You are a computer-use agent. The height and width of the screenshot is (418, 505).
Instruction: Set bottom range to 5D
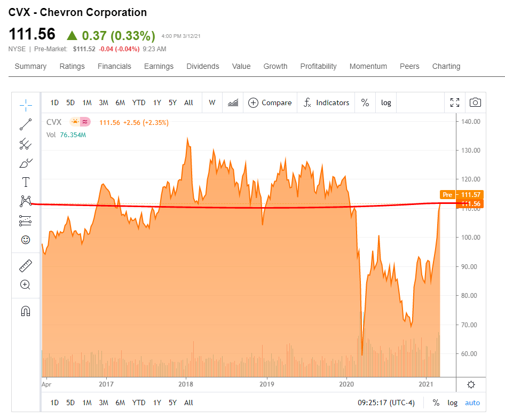pyautogui.click(x=70, y=403)
